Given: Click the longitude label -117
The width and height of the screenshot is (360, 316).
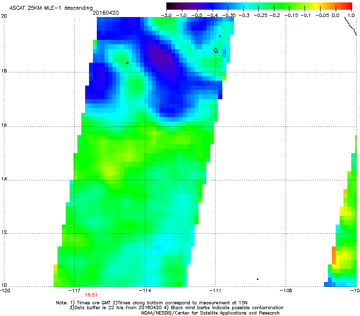Looking at the screenshot, I should (x=74, y=291).
